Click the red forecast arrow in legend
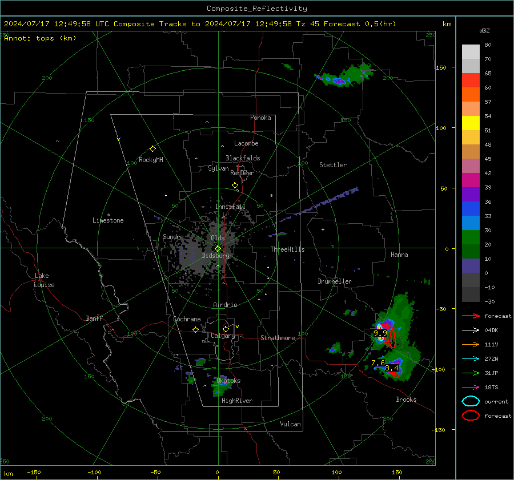This screenshot has height=480, width=514. [x=471, y=316]
